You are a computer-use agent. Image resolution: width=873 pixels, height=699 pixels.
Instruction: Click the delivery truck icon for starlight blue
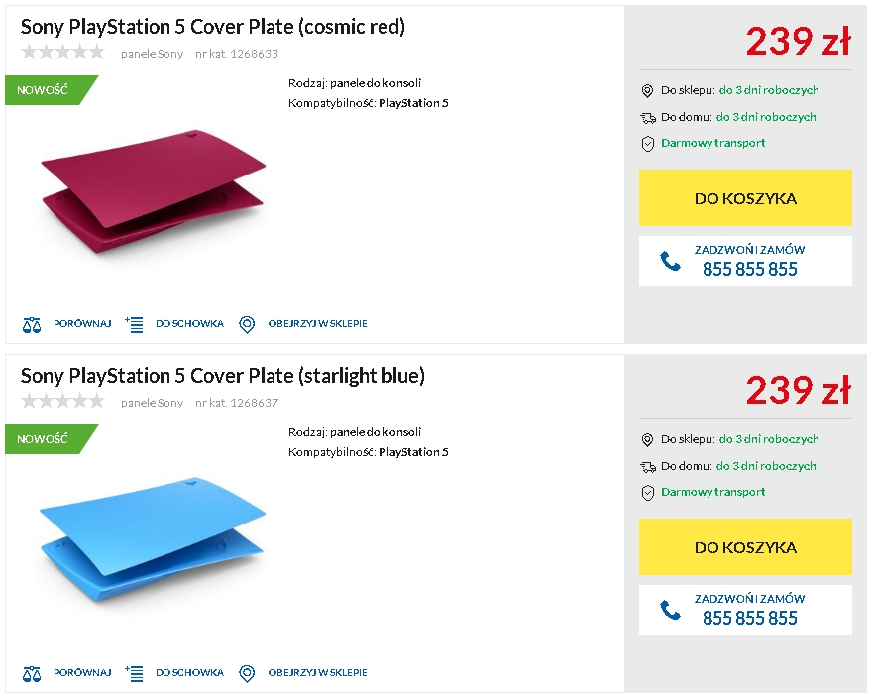(x=648, y=465)
